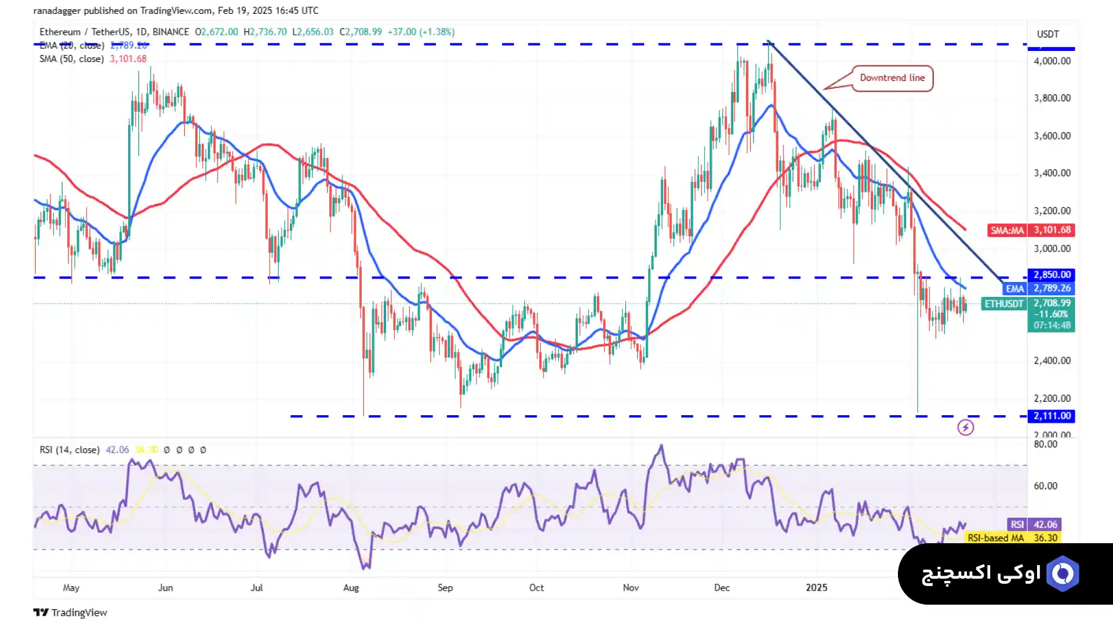Click the countdown timer 07:14:48
Screen dimensions: 1113x626
(1052, 325)
